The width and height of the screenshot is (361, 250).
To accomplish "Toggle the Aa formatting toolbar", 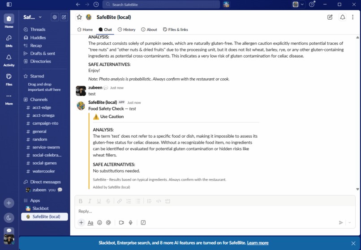I will click(90, 222).
